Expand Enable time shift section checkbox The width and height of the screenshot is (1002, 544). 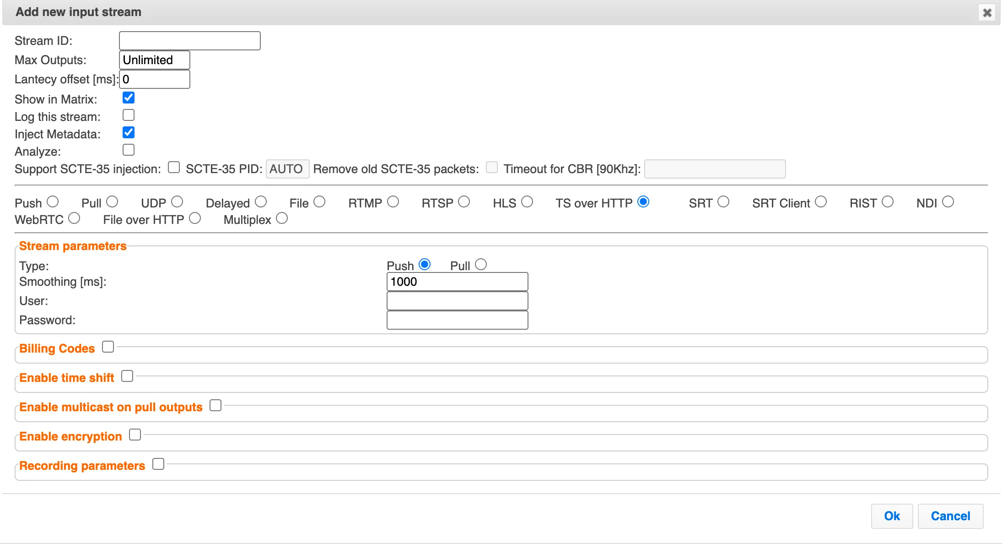click(127, 376)
